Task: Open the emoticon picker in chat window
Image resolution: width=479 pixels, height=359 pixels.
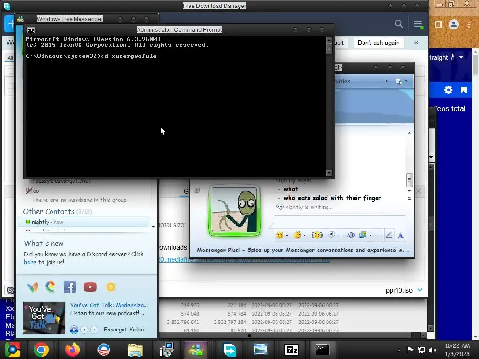Action: tap(279, 235)
